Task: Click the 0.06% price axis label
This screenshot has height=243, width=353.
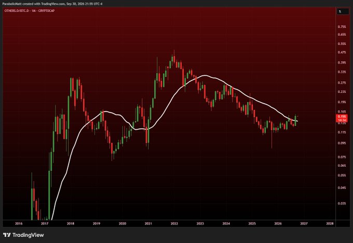Action: 342,166
